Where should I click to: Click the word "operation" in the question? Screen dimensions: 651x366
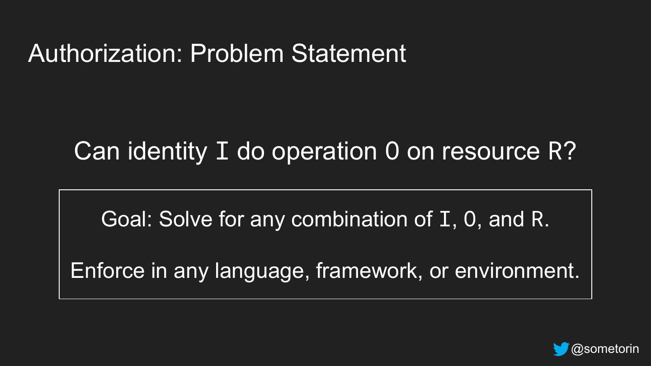pos(324,152)
